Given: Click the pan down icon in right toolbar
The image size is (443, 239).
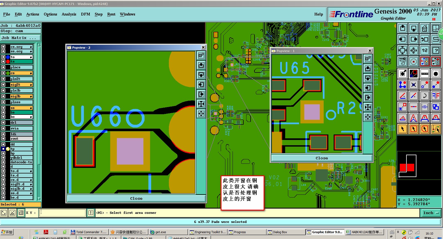Looking at the screenshot, I should pos(414,28).
